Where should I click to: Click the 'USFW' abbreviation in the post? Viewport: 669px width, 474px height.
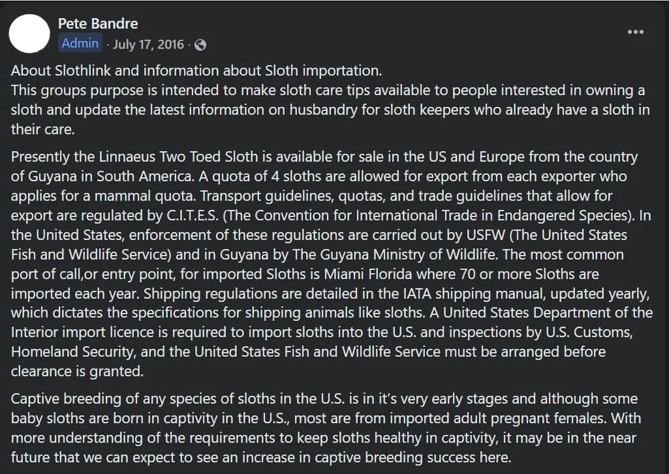click(x=486, y=235)
